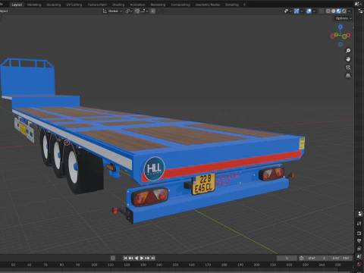Select wireframe viewport shading
This screenshot has width=364, height=273.
(328, 11)
